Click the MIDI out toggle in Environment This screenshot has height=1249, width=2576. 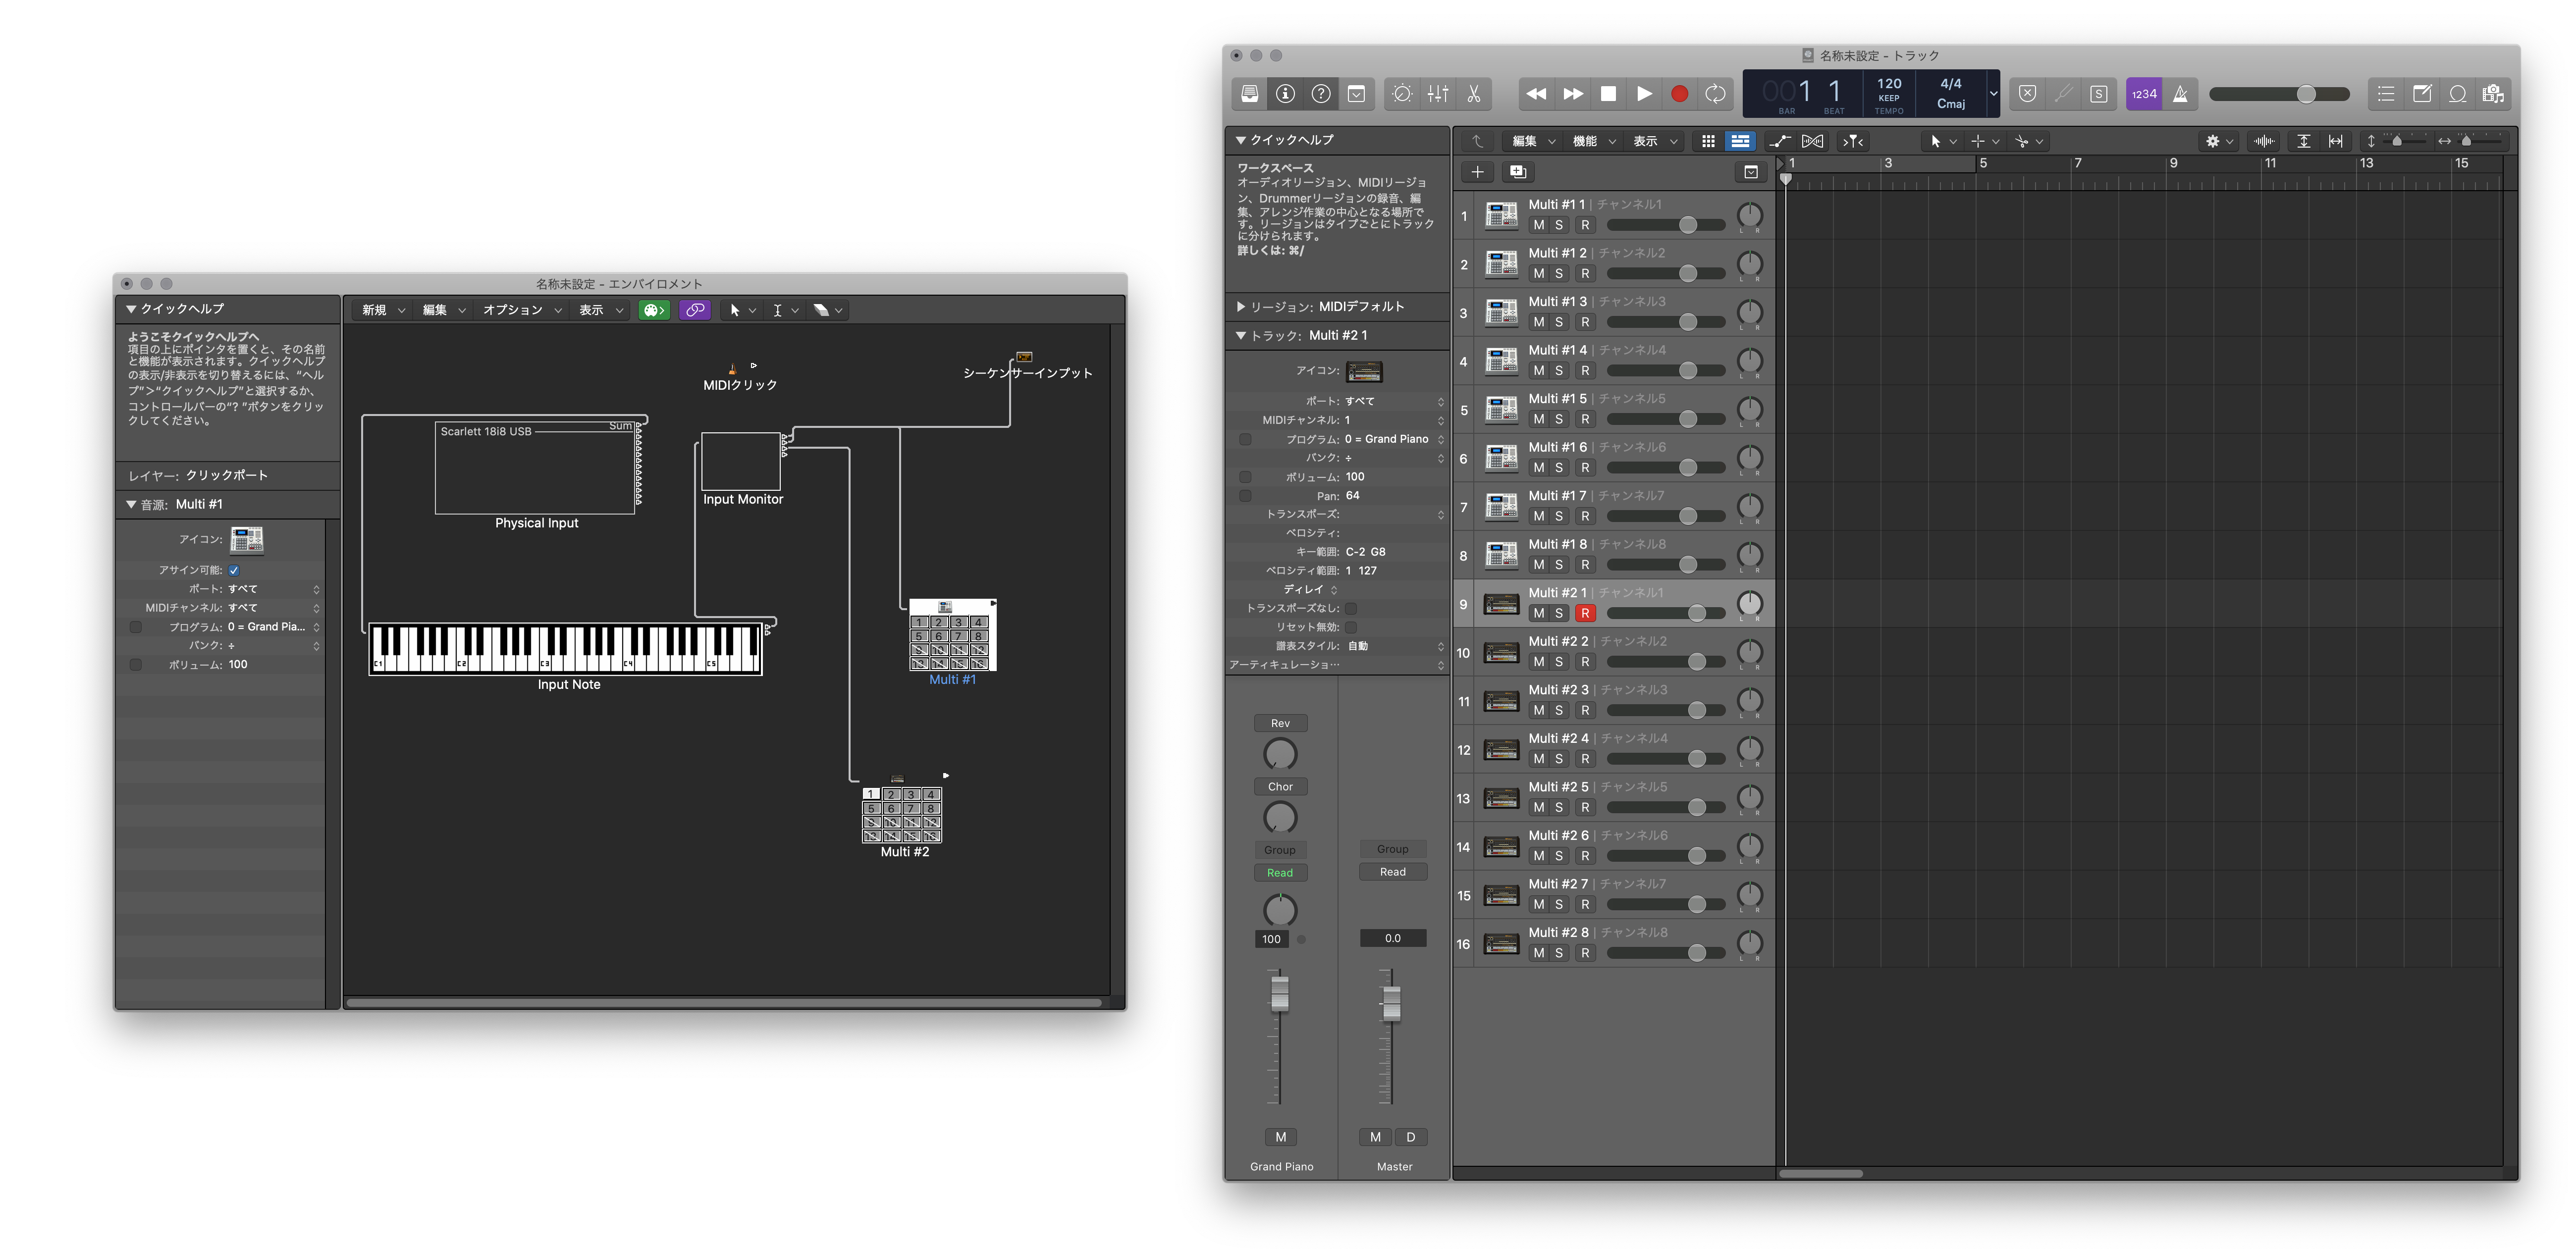pyautogui.click(x=653, y=310)
